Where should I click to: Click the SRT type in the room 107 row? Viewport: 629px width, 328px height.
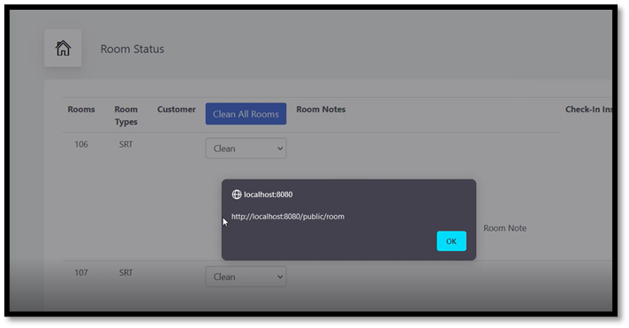point(126,272)
